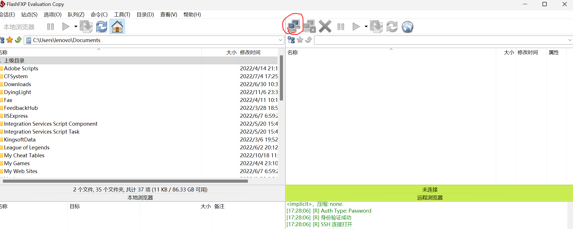This screenshot has height=229, width=573.
Task: Expand the remote path dropdown
Action: click(x=570, y=40)
